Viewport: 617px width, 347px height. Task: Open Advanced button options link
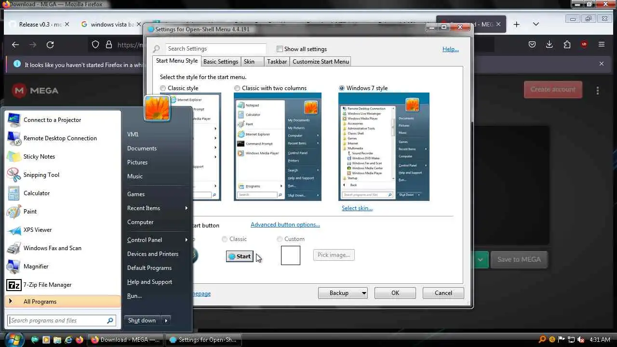285,225
